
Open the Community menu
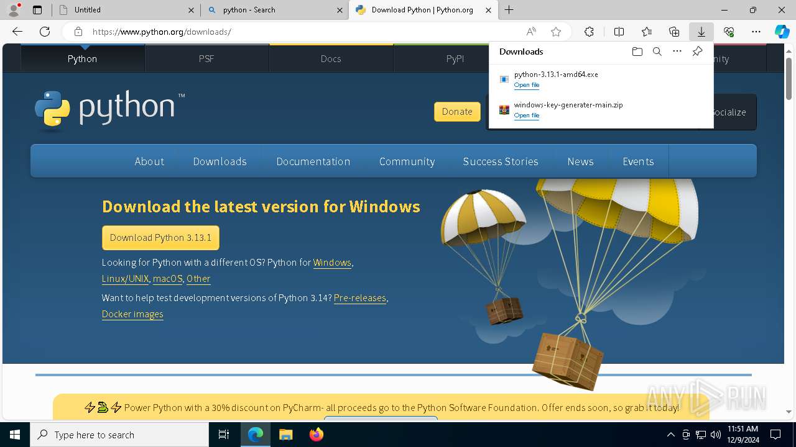click(407, 161)
